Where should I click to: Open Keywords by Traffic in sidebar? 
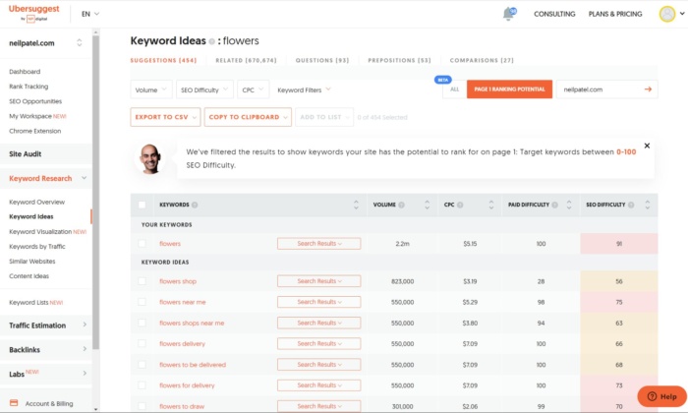(37, 246)
